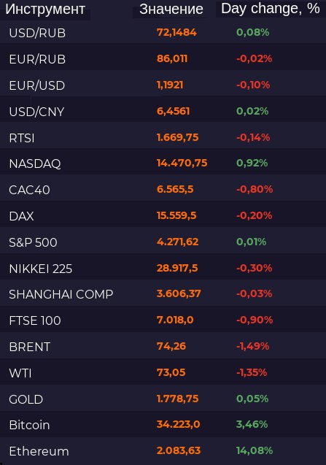The image size is (326, 465).
Task: Click the Инструмент column header
Action: click(x=45, y=9)
